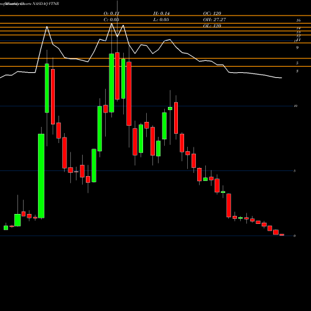The image size is (311, 311).
Task: Click the 16 level label on right axis
Action: click(x=299, y=21)
